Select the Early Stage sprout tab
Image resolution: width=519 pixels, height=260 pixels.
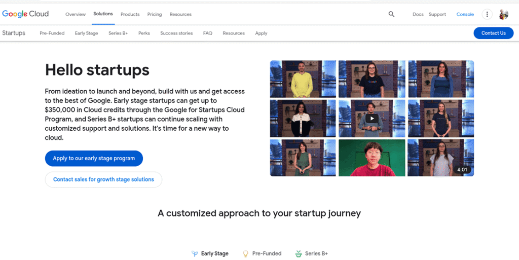(x=210, y=254)
